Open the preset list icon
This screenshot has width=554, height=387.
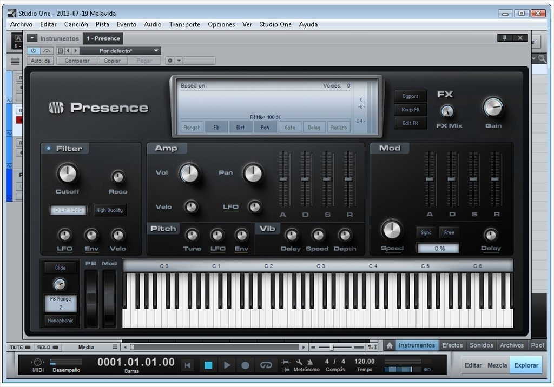61,51
